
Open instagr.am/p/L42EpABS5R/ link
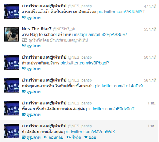click(100, 35)
